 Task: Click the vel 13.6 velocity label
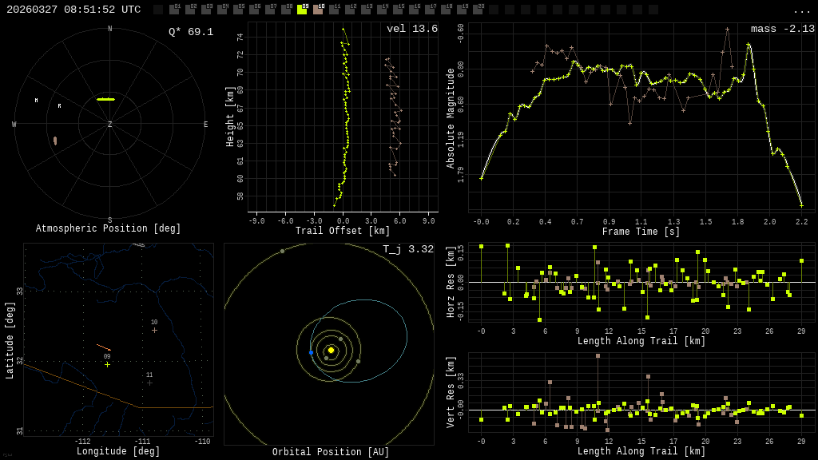click(x=411, y=29)
